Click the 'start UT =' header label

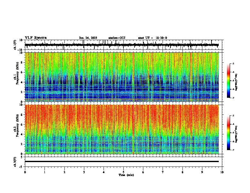coord(146,38)
